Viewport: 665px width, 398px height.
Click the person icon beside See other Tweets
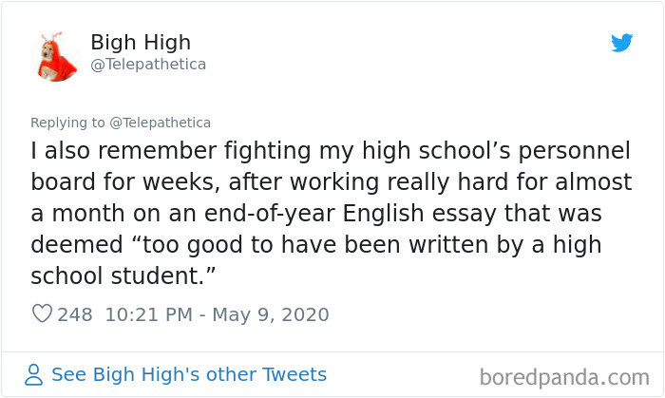tap(35, 374)
